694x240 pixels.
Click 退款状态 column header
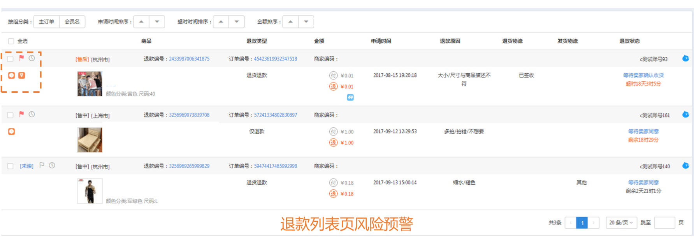coord(629,41)
